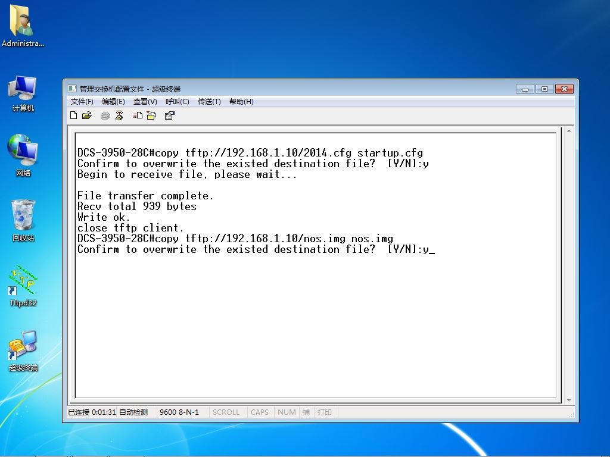Click the Send file toolbar icon
The image size is (610, 457).
138,115
